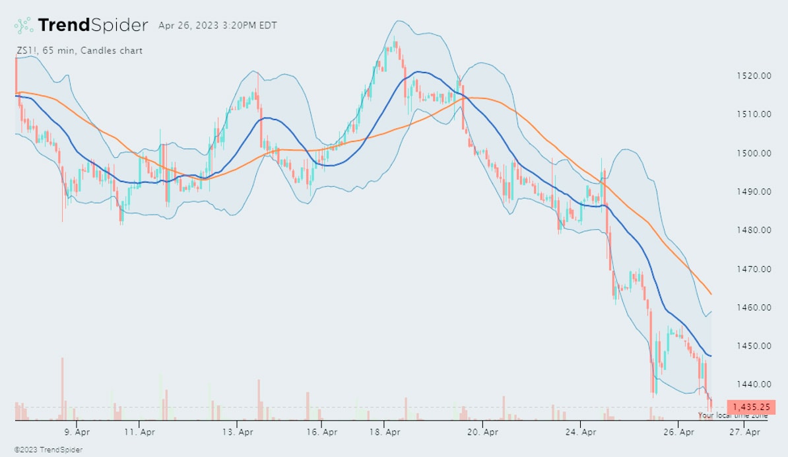The height and width of the screenshot is (457, 788).
Task: Click the 1520.00 price axis label
Action: (x=754, y=76)
